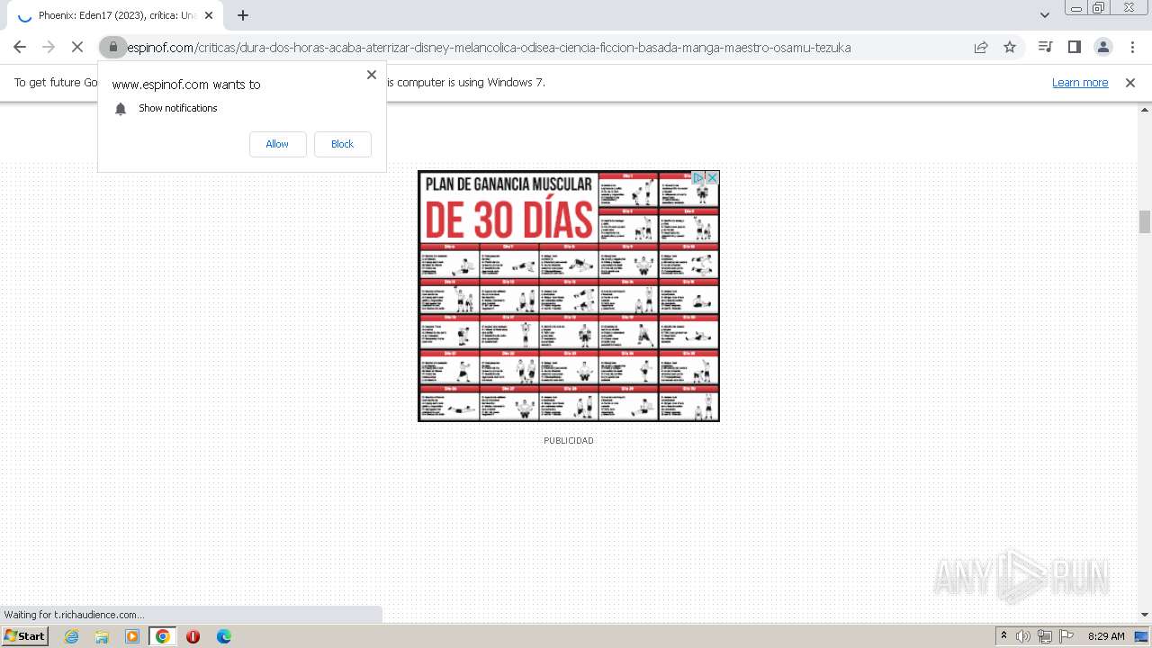Viewport: 1152px width, 648px height.
Task: Select the Phoenix: Eden17 browser tab
Action: [117, 15]
